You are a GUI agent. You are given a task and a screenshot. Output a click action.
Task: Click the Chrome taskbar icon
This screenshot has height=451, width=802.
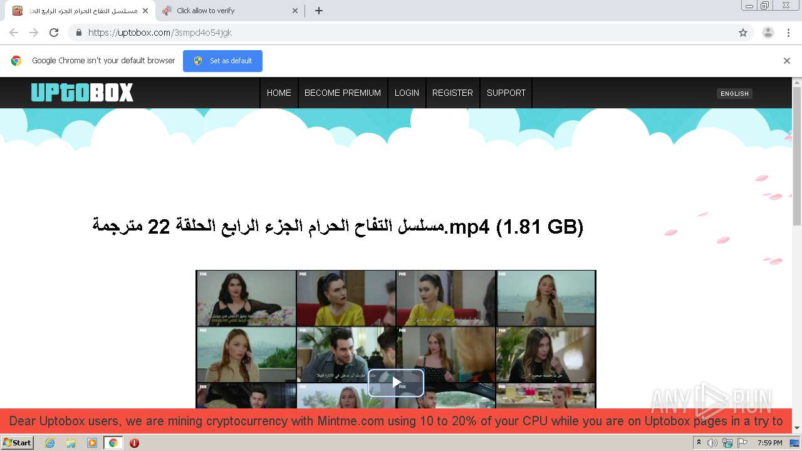(113, 443)
